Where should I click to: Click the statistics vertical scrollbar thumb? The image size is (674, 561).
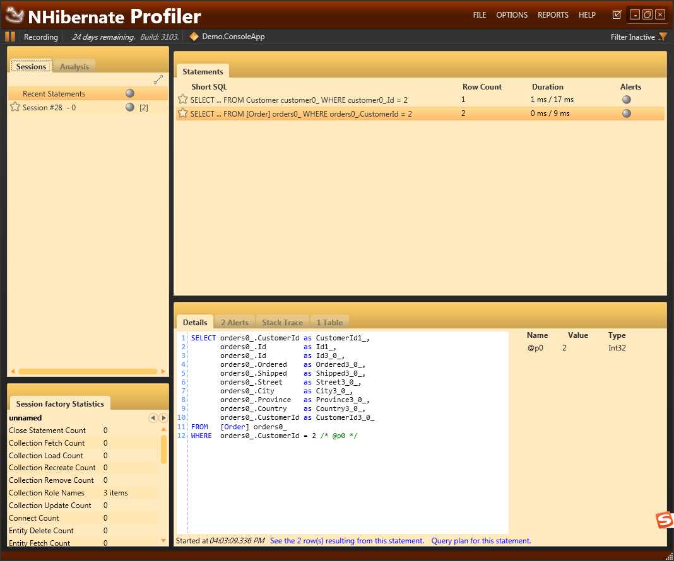[x=163, y=449]
